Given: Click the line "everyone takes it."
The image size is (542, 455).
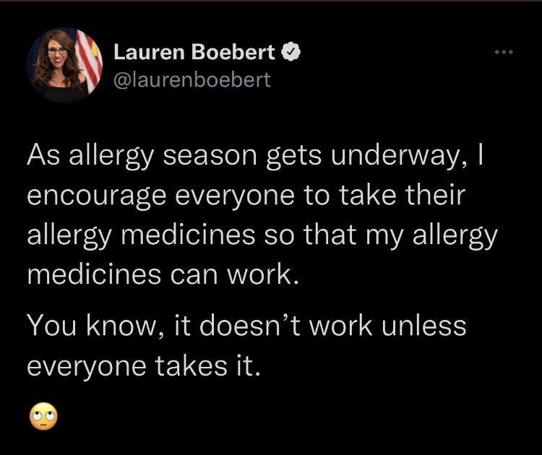Looking at the screenshot, I should [x=144, y=366].
